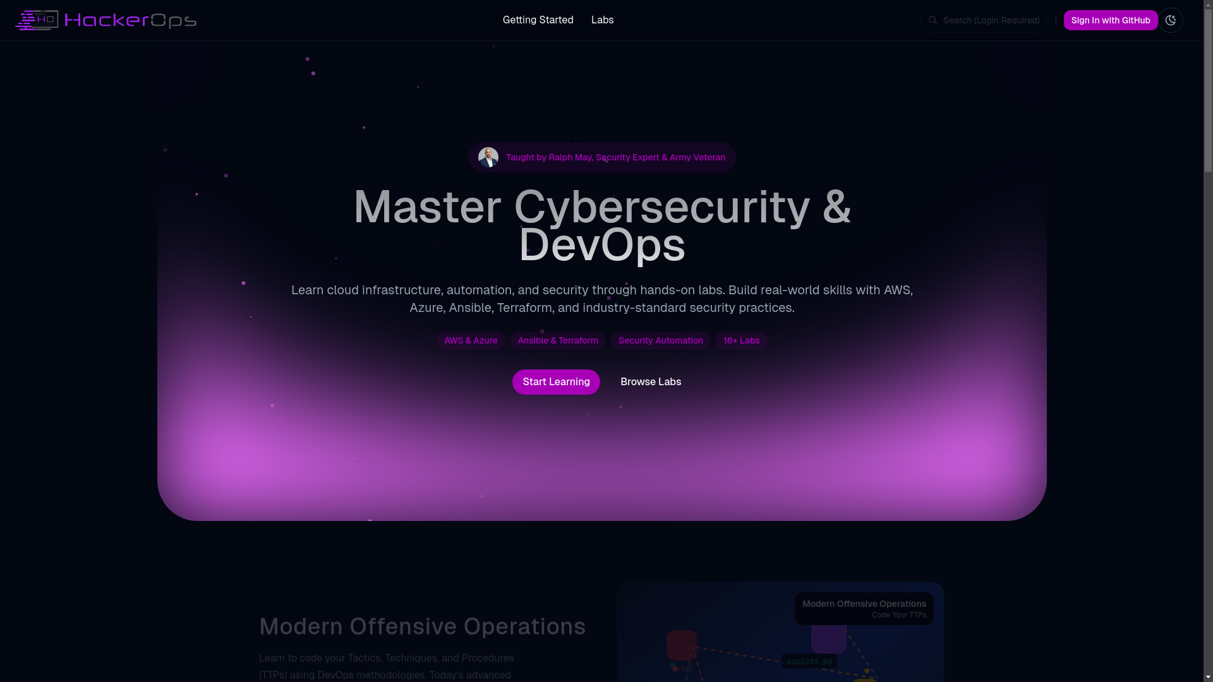Select the Security Automation tag
The width and height of the screenshot is (1213, 682).
point(661,340)
